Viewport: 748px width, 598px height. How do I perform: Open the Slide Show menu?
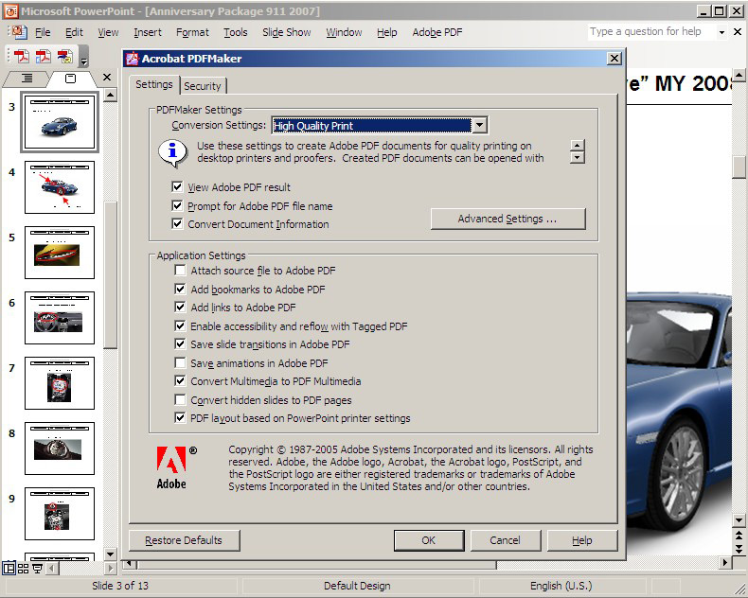coord(286,32)
